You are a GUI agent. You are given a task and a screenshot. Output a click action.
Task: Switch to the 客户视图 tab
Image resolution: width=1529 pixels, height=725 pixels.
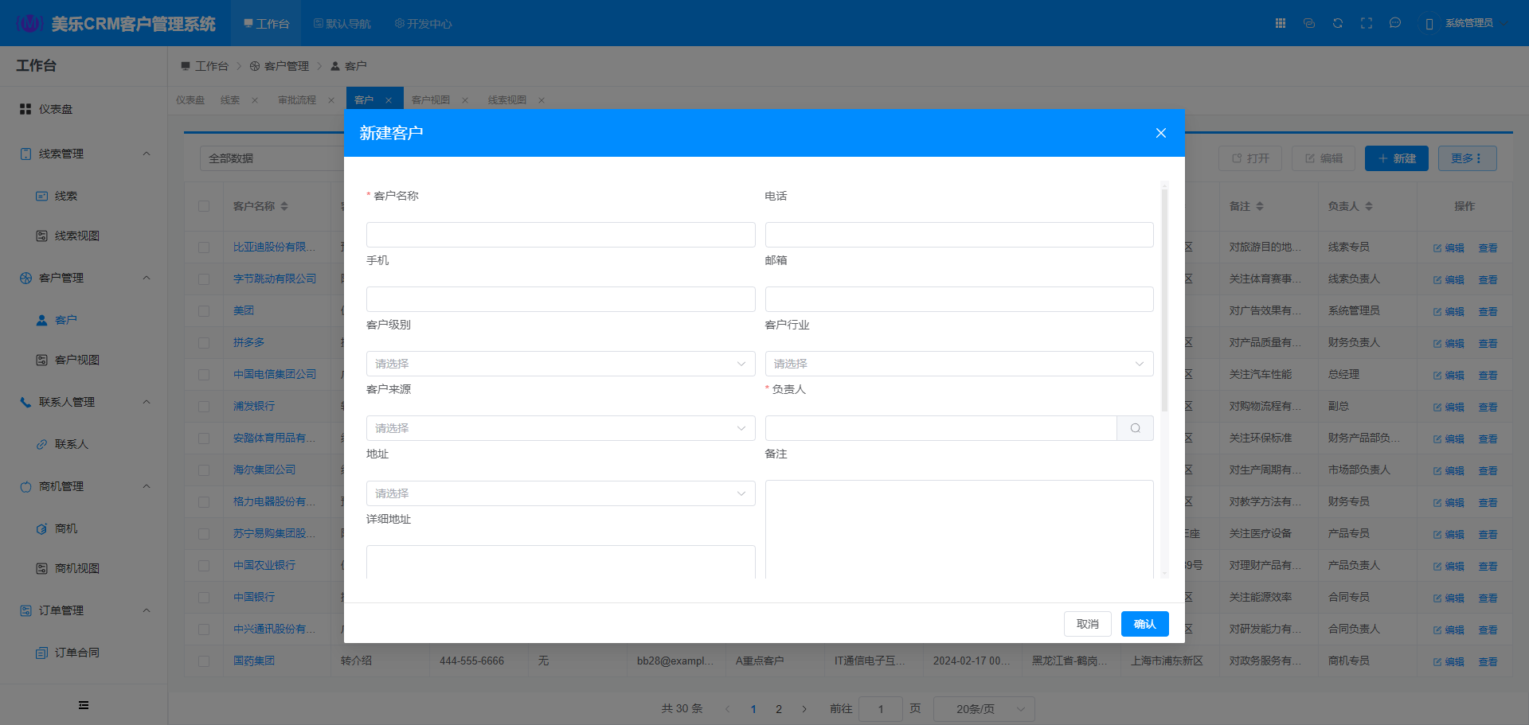pyautogui.click(x=431, y=100)
